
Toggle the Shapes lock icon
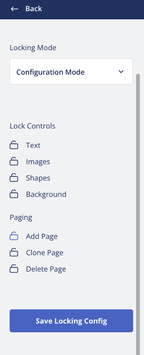tap(14, 178)
